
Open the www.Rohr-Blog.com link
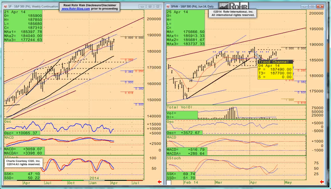[x=76, y=9]
